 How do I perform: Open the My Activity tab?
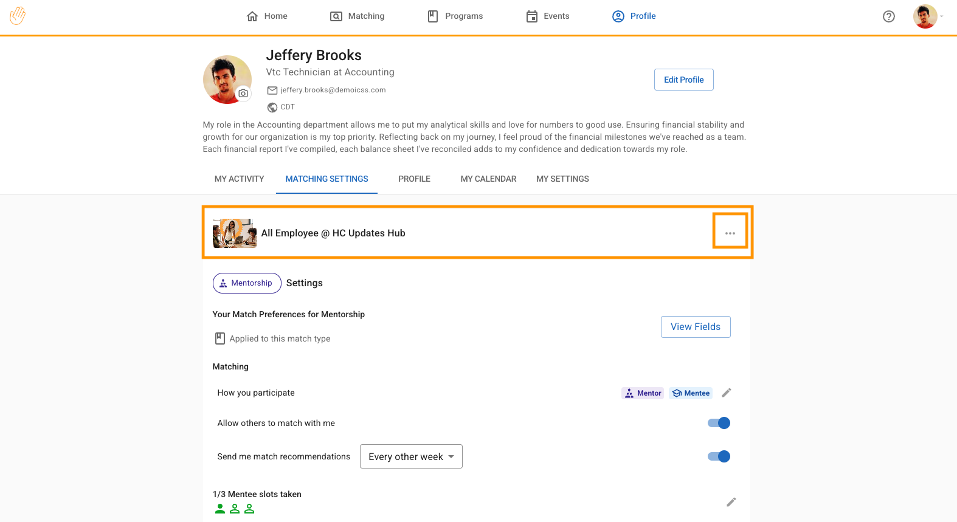click(x=239, y=179)
